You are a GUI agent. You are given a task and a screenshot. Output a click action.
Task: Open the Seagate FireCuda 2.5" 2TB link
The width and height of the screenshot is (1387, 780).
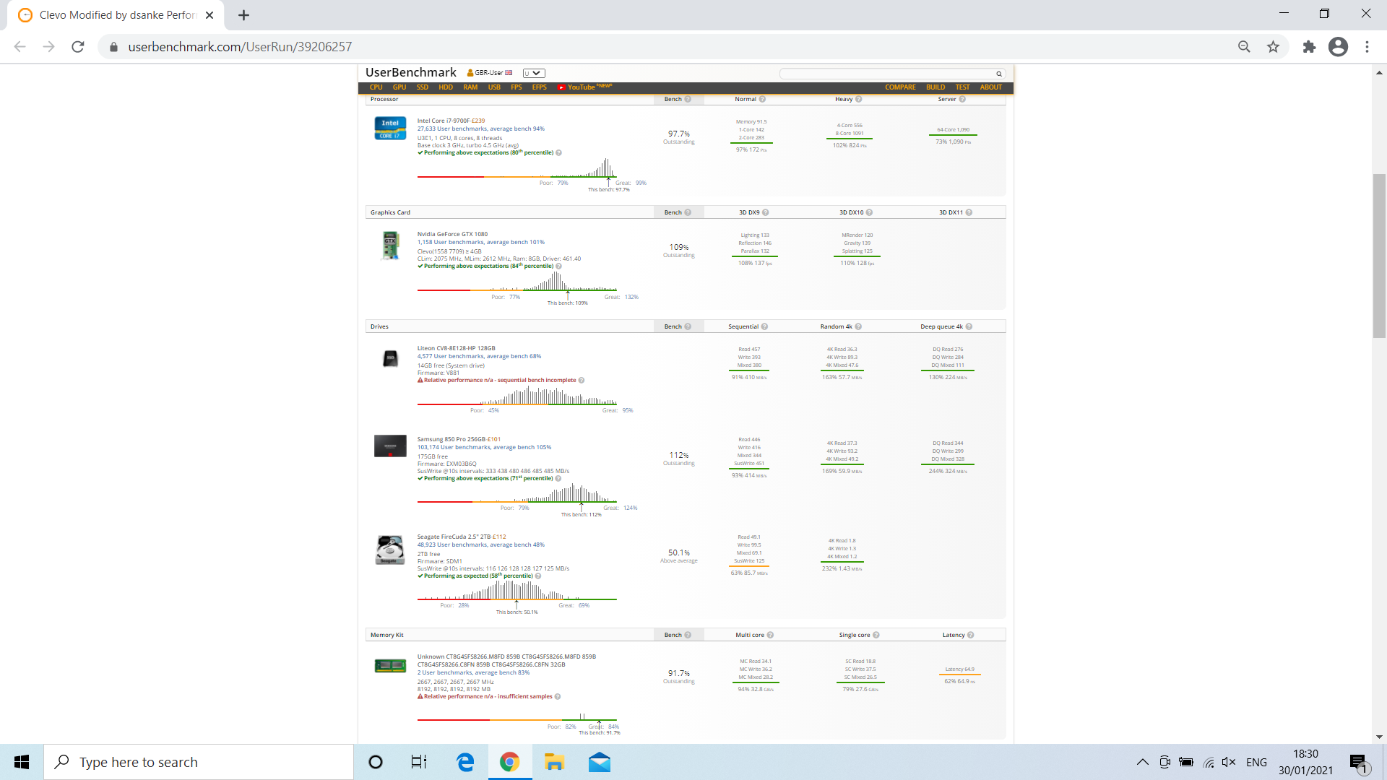point(454,537)
